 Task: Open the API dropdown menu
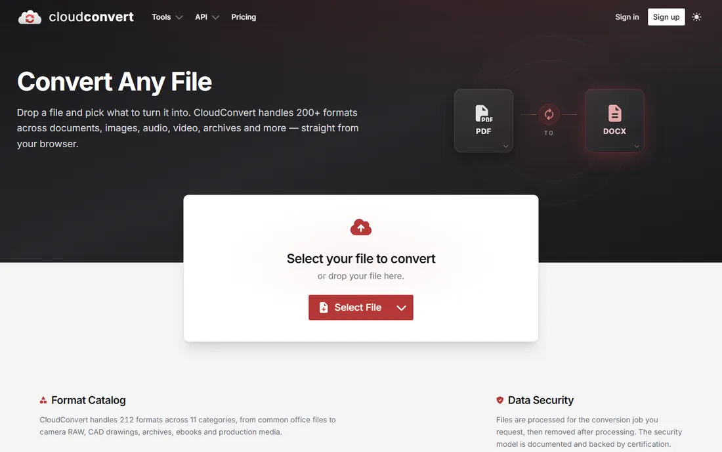(x=207, y=17)
